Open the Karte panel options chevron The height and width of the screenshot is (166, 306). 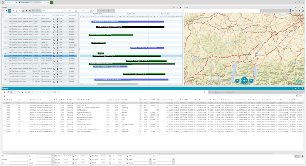click(x=295, y=7)
